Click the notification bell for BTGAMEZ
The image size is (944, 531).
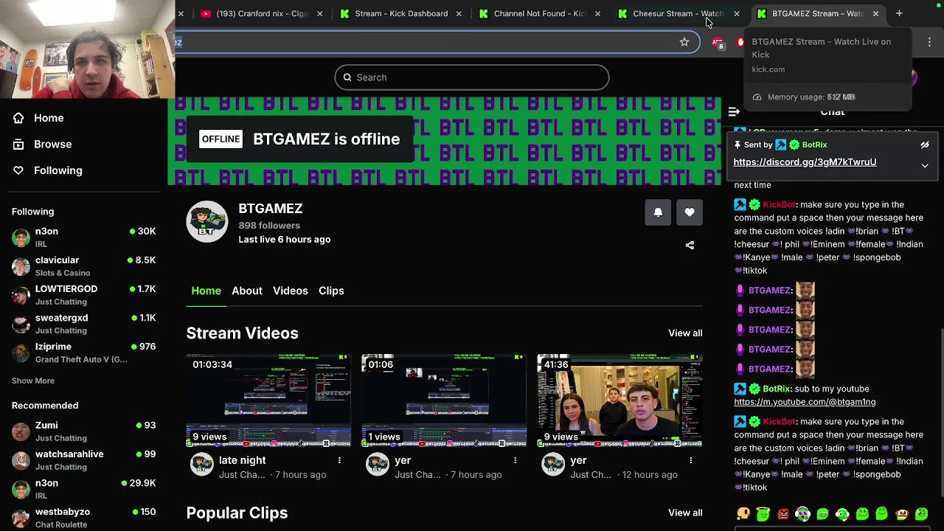tap(658, 212)
